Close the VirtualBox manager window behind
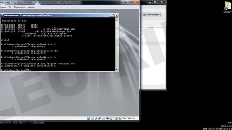This screenshot has width=232, height=130. 162,2
